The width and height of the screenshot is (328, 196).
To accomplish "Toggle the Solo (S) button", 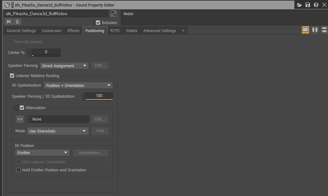I will 17,22.
